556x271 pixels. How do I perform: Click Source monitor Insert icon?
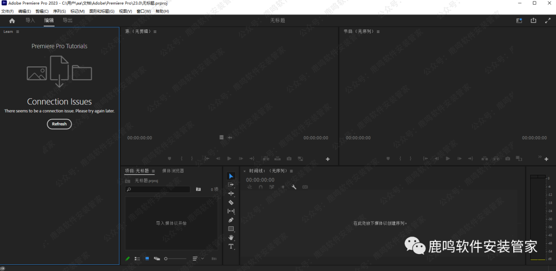tap(266, 159)
